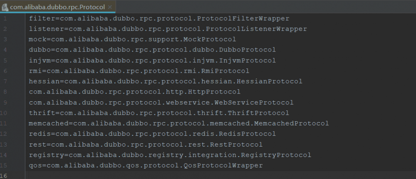Click on the RedisProtocol line
Screen dimensions: 416x179
point(152,134)
